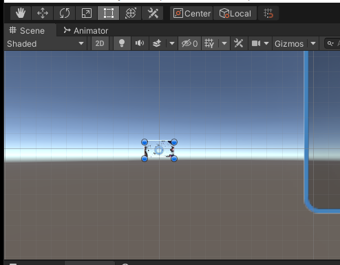Select the Move tool
The image size is (340, 265).
click(43, 13)
